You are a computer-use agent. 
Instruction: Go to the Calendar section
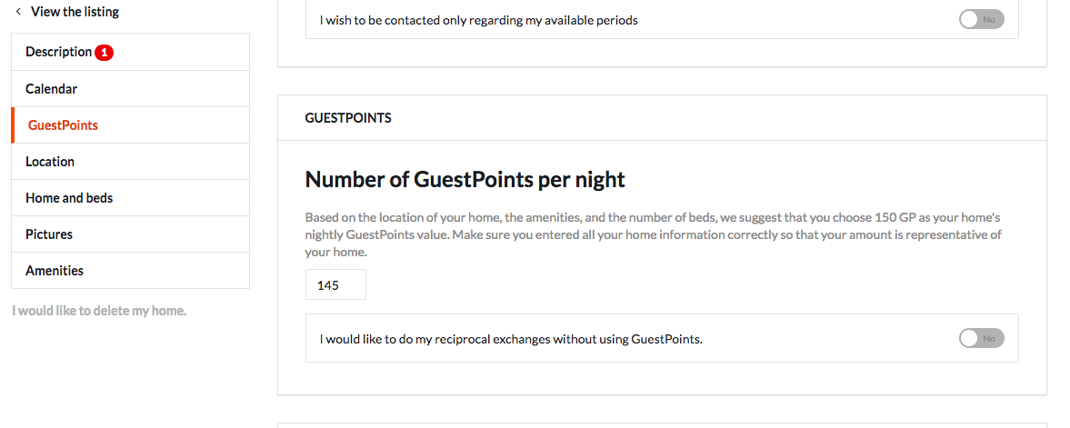pyautogui.click(x=130, y=89)
